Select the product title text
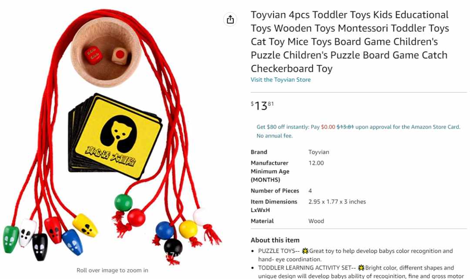This screenshot has height=279, width=470. point(350,42)
